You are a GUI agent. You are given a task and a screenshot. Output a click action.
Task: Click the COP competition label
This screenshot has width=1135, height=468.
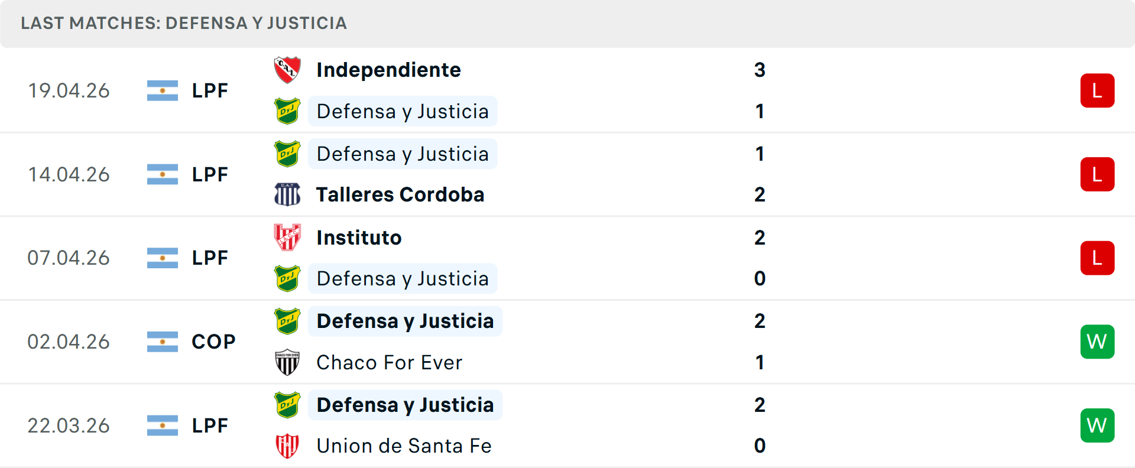click(213, 342)
